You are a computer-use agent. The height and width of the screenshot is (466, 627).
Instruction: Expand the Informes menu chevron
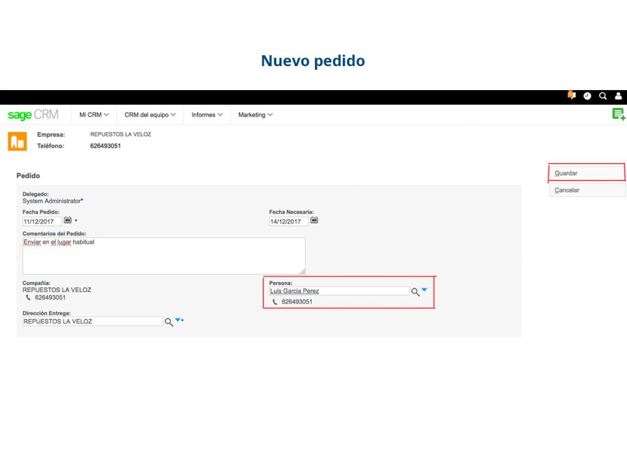tap(222, 115)
